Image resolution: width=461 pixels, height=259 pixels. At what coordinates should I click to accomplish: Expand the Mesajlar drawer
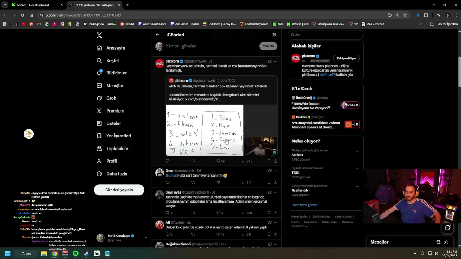446,242
